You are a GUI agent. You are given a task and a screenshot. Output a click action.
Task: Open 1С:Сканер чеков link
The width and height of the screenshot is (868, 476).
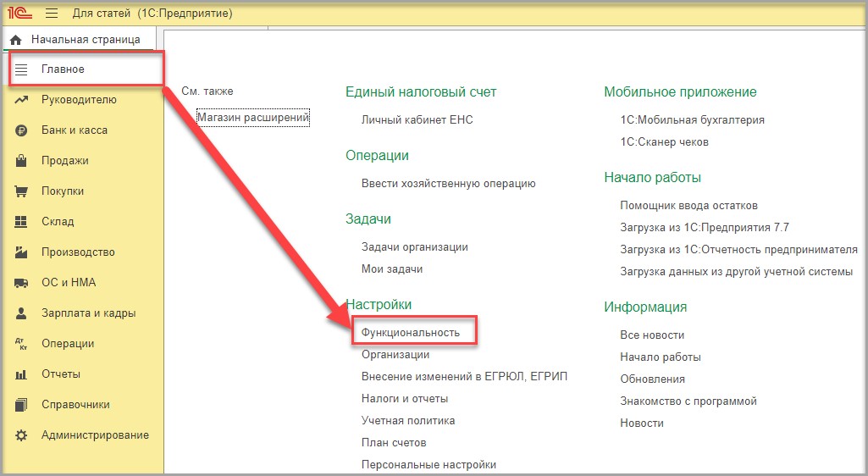[664, 141]
